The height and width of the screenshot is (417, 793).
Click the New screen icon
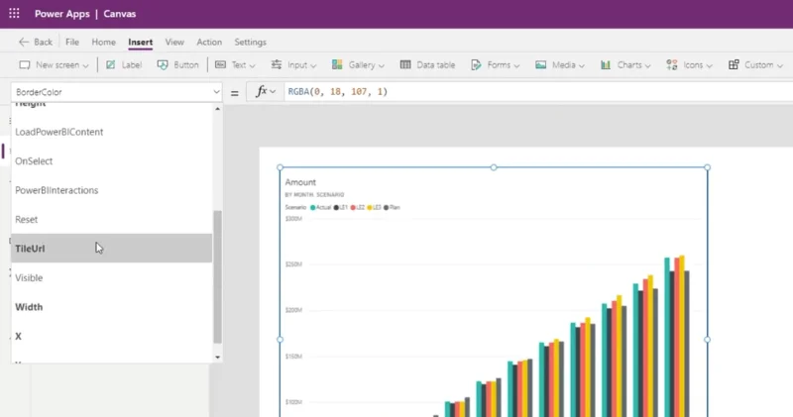tap(24, 64)
